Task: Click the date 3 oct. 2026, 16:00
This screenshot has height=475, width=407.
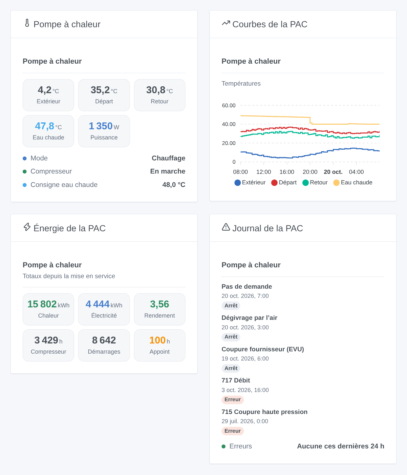Action: point(245,390)
